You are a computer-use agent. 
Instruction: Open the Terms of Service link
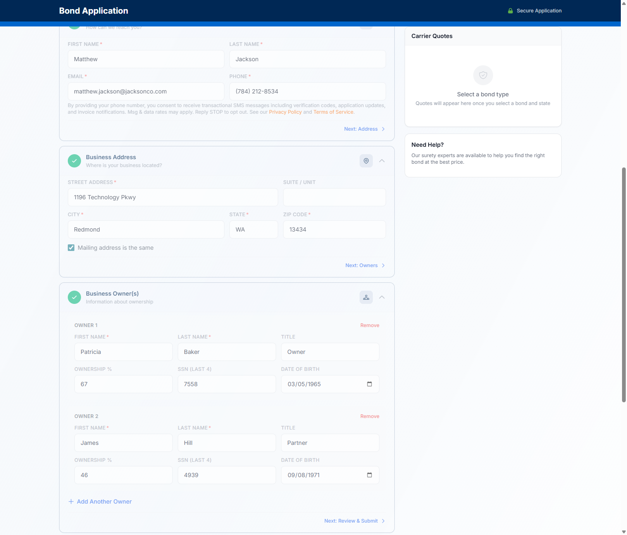tap(333, 112)
